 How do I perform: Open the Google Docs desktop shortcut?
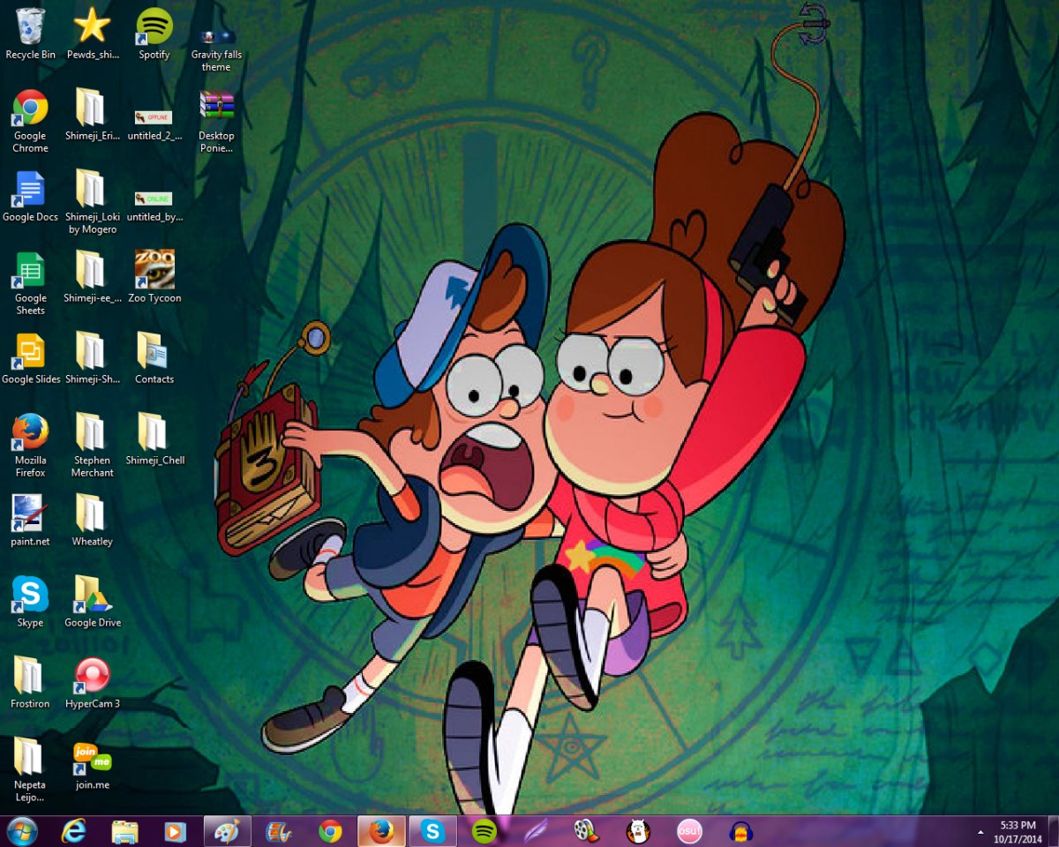tap(30, 189)
